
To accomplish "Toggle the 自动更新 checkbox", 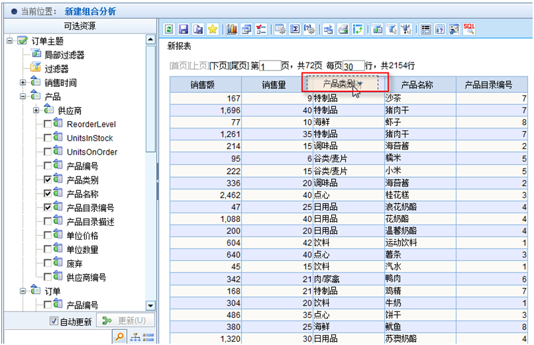I will 54,321.
